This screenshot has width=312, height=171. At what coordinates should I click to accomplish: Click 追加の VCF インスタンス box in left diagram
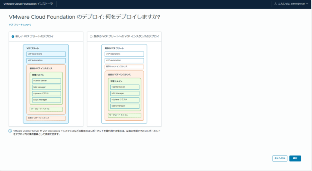click(x=46, y=118)
